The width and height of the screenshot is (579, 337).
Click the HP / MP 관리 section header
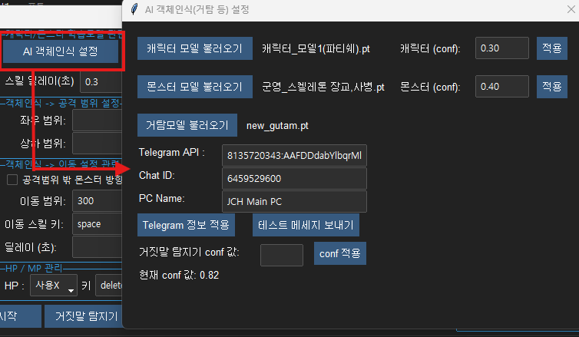34,269
